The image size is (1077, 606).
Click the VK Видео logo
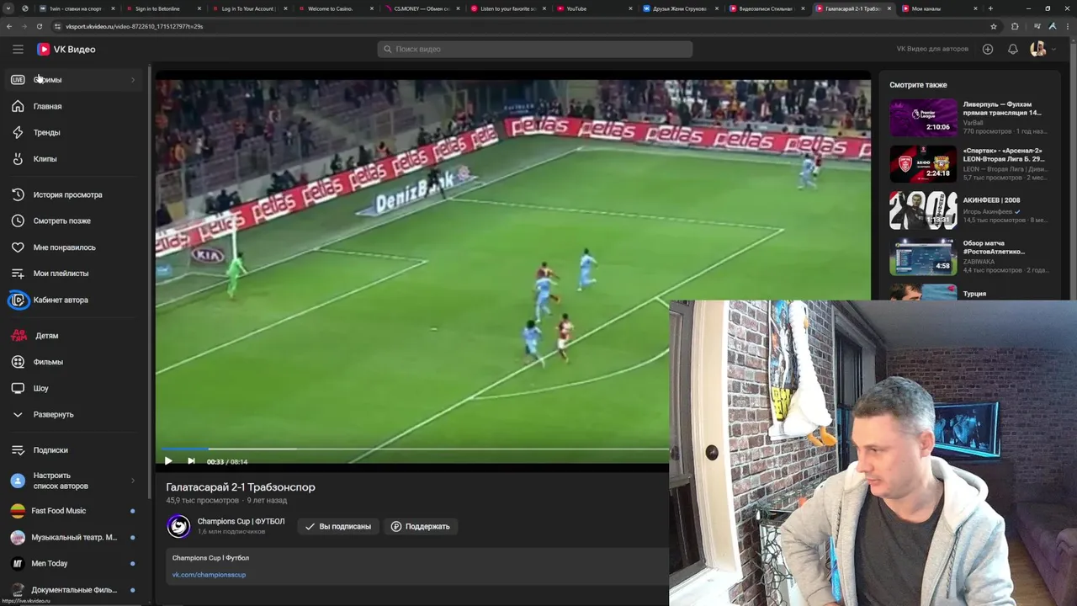[x=66, y=49]
